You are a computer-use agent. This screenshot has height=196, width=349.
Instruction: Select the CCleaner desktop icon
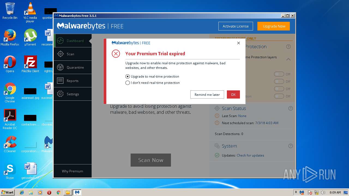[10, 144]
